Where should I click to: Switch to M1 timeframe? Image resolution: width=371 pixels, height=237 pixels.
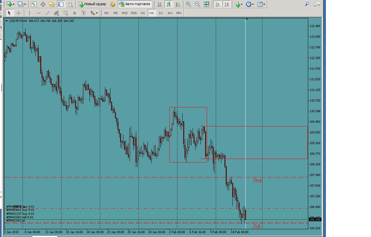107,13
